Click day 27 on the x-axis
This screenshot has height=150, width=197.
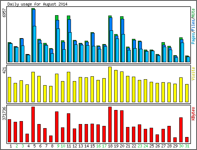point(163,146)
